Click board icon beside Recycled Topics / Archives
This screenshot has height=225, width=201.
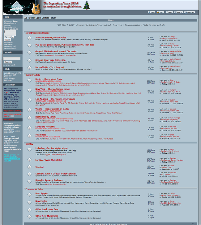pos(29,181)
